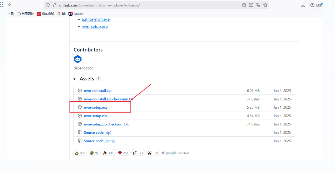Click the save page icon in address bar

coord(251,5)
